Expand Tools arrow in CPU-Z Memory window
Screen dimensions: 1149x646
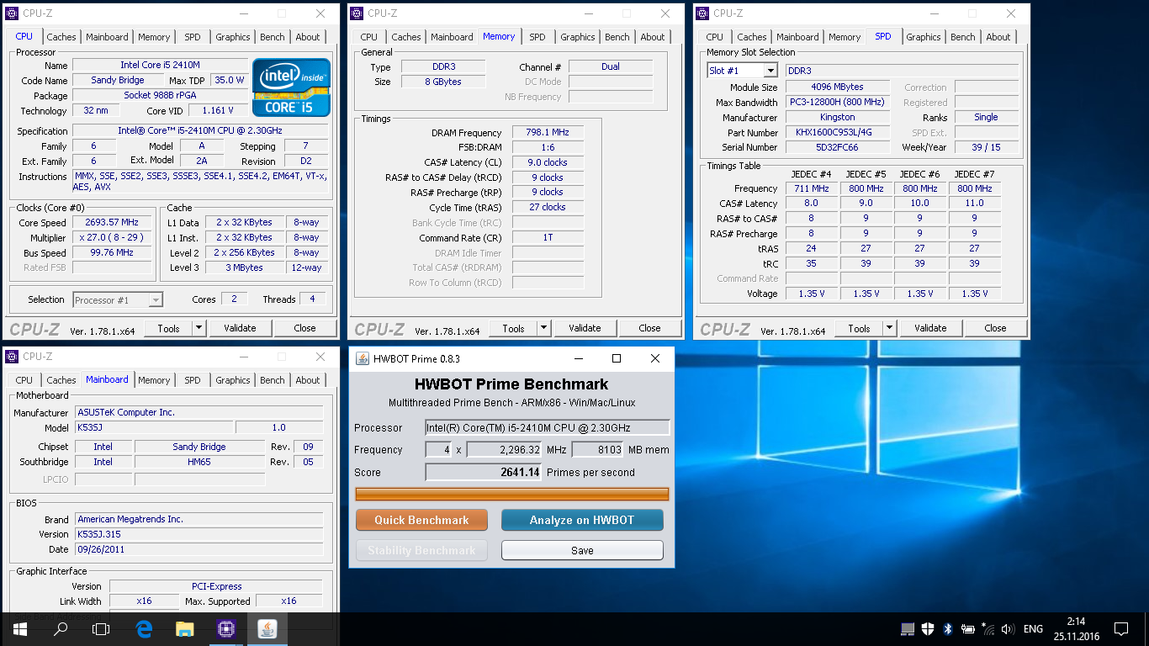pos(544,328)
